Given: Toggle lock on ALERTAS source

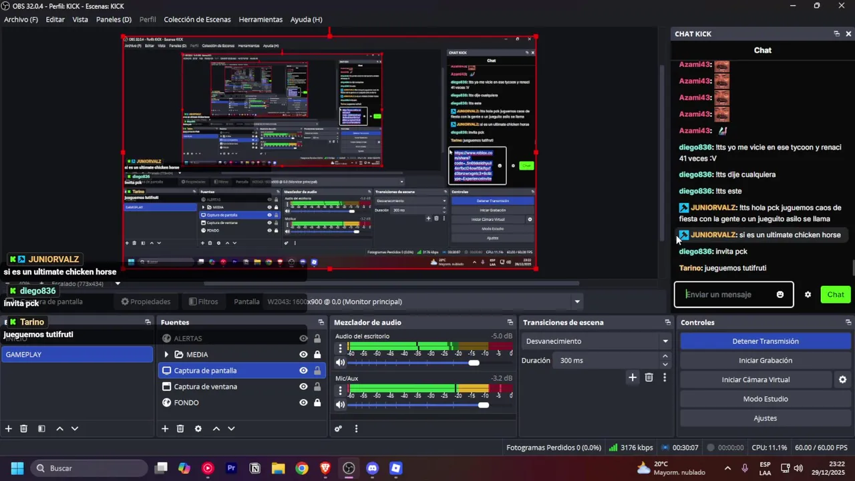Looking at the screenshot, I should pyautogui.click(x=317, y=339).
